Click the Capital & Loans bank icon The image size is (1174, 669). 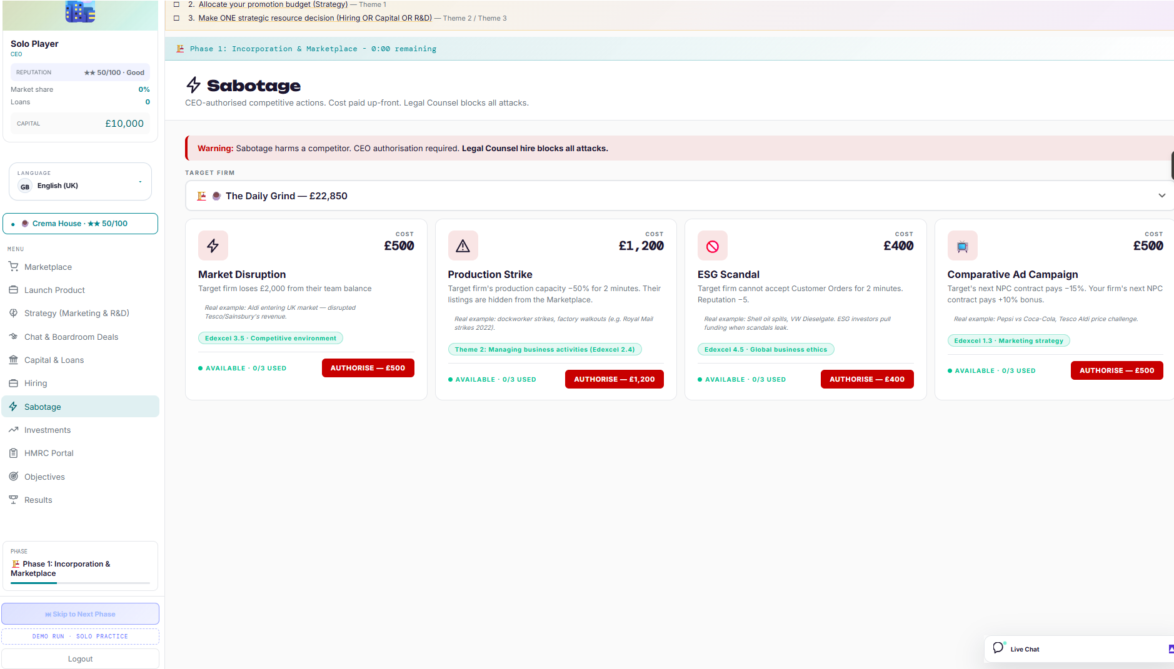click(x=13, y=360)
